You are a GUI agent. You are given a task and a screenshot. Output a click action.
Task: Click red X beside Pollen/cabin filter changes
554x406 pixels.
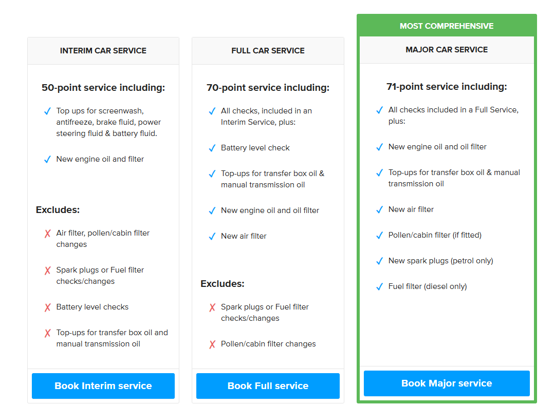coord(212,344)
